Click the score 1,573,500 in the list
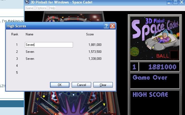This screenshot has height=115, width=185. (95, 52)
